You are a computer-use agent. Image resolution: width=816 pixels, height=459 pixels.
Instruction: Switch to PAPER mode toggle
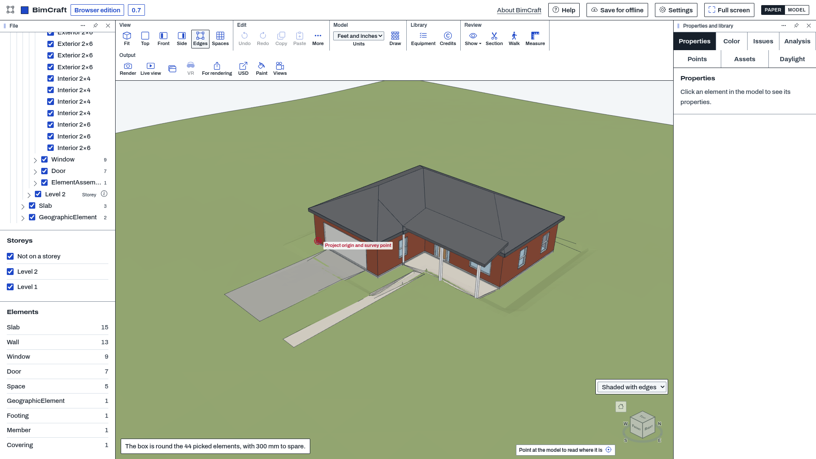[x=773, y=10]
